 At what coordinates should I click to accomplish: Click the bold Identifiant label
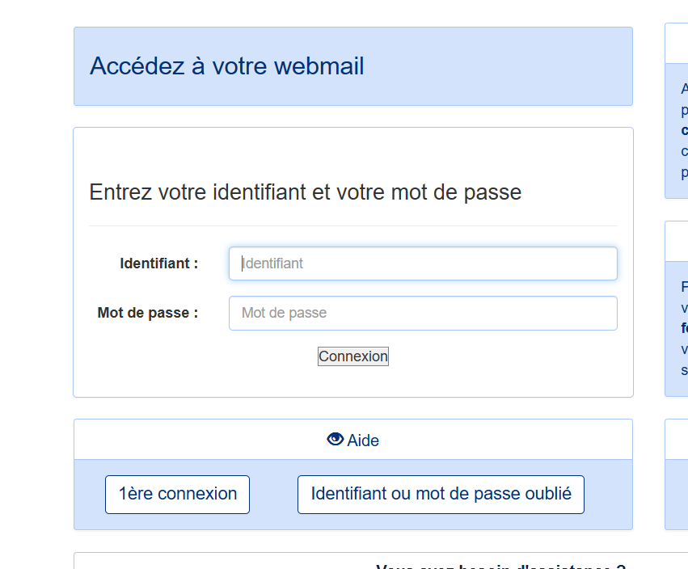158,263
